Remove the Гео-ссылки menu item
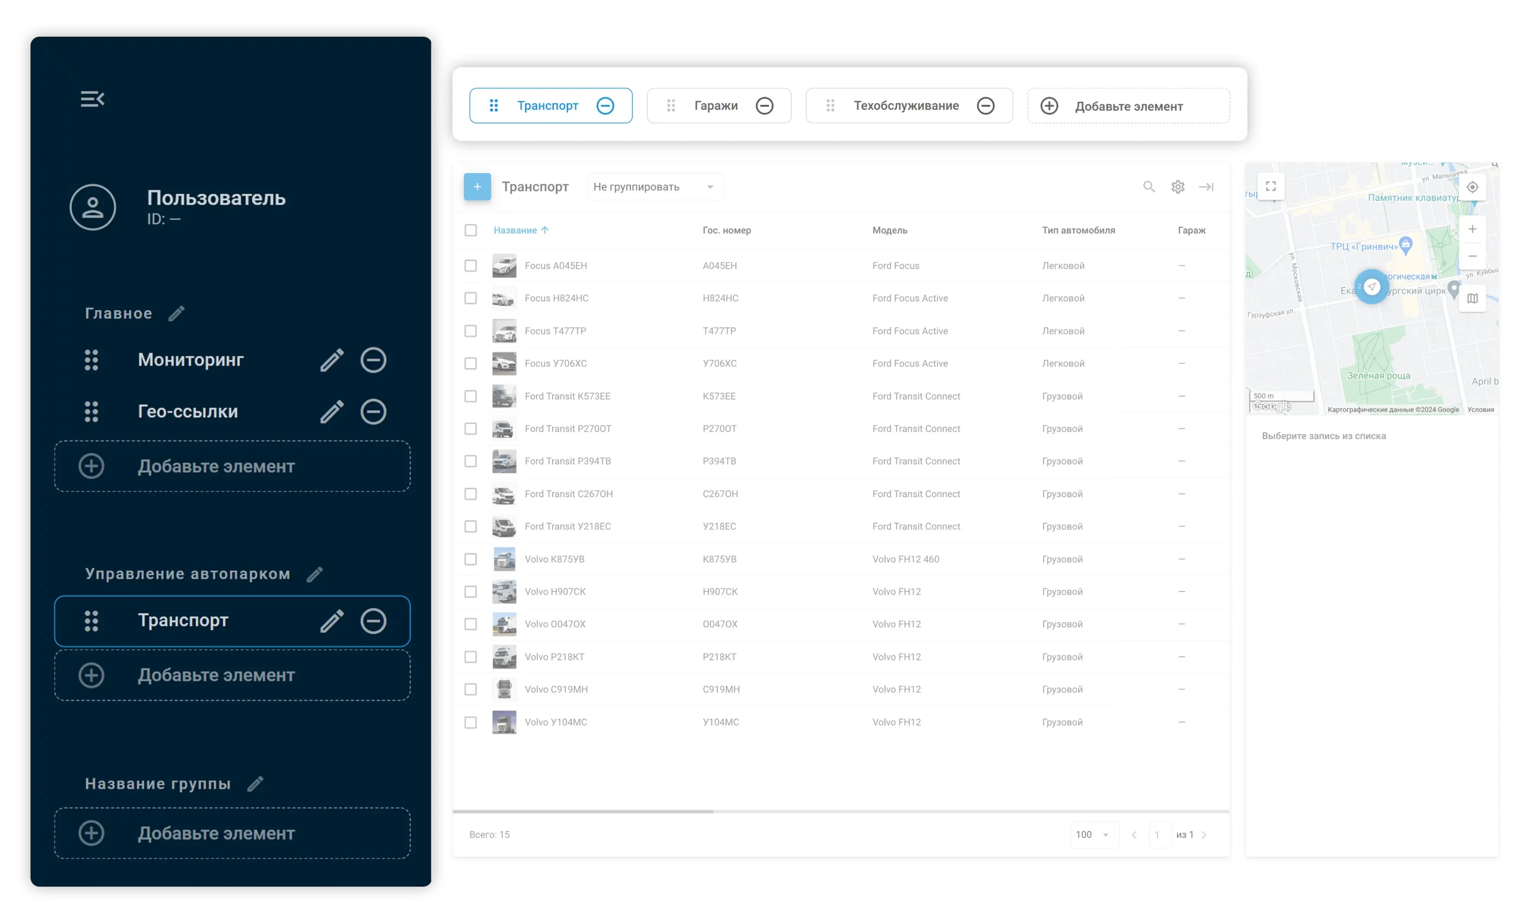The height and width of the screenshot is (915, 1530). pyautogui.click(x=374, y=412)
